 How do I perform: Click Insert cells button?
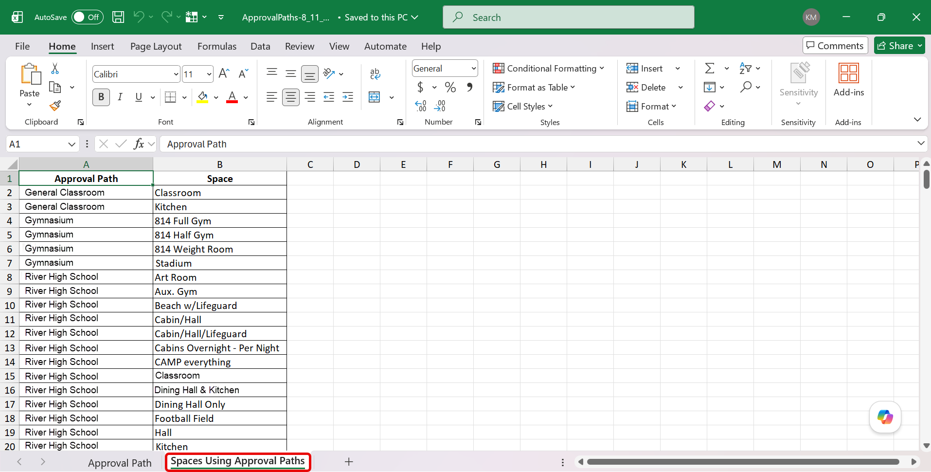[645, 68]
